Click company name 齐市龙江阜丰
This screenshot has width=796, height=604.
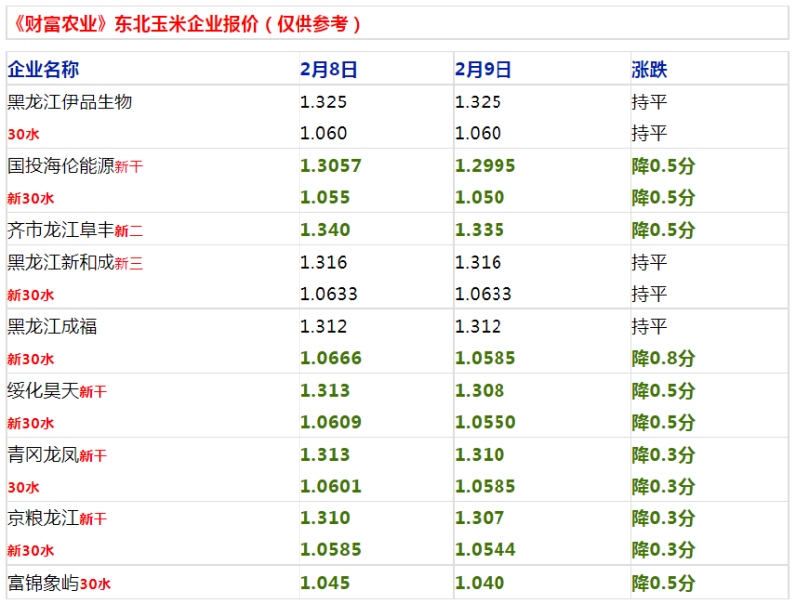[61, 230]
